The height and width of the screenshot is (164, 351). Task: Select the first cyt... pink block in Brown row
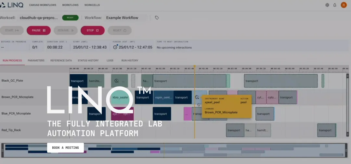point(261,97)
